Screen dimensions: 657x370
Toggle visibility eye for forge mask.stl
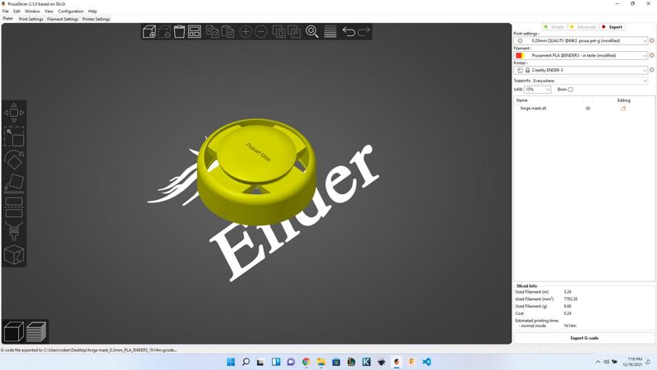(588, 109)
